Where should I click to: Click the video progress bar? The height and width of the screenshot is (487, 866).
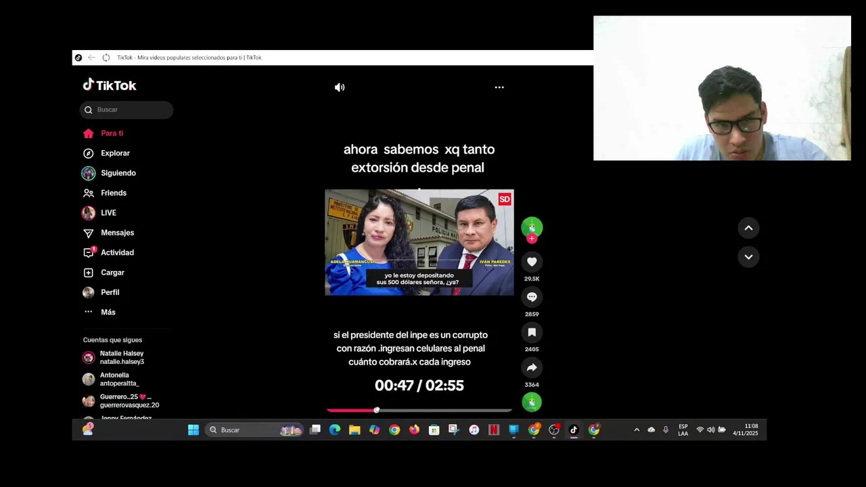pos(419,410)
